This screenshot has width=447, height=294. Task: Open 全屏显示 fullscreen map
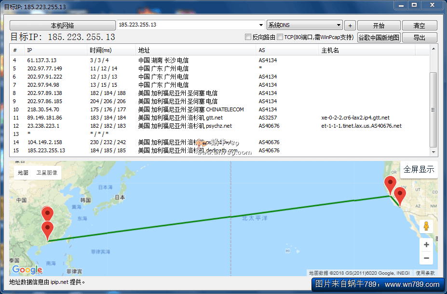[419, 169]
